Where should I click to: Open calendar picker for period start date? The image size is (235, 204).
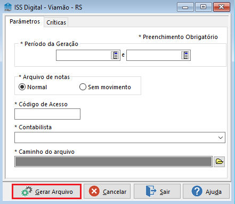(115, 56)
